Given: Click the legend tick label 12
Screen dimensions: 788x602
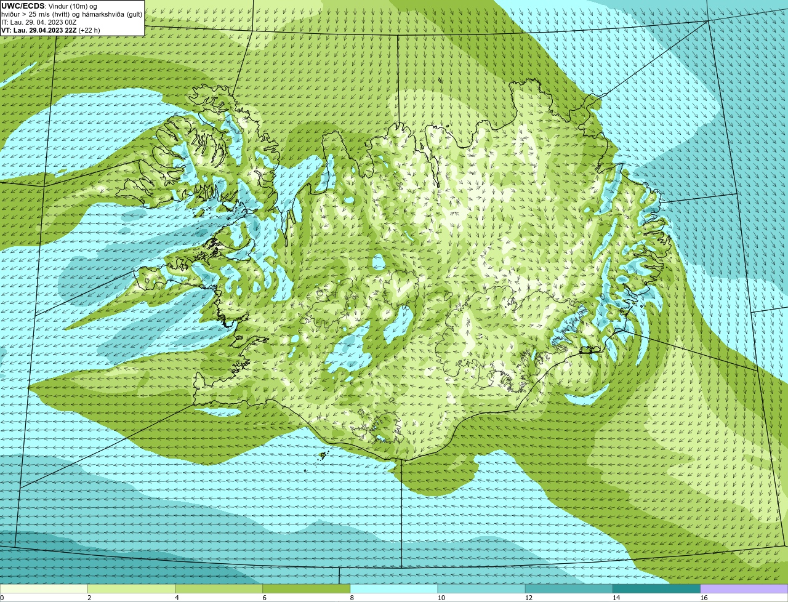Looking at the screenshot, I should pyautogui.click(x=528, y=598).
